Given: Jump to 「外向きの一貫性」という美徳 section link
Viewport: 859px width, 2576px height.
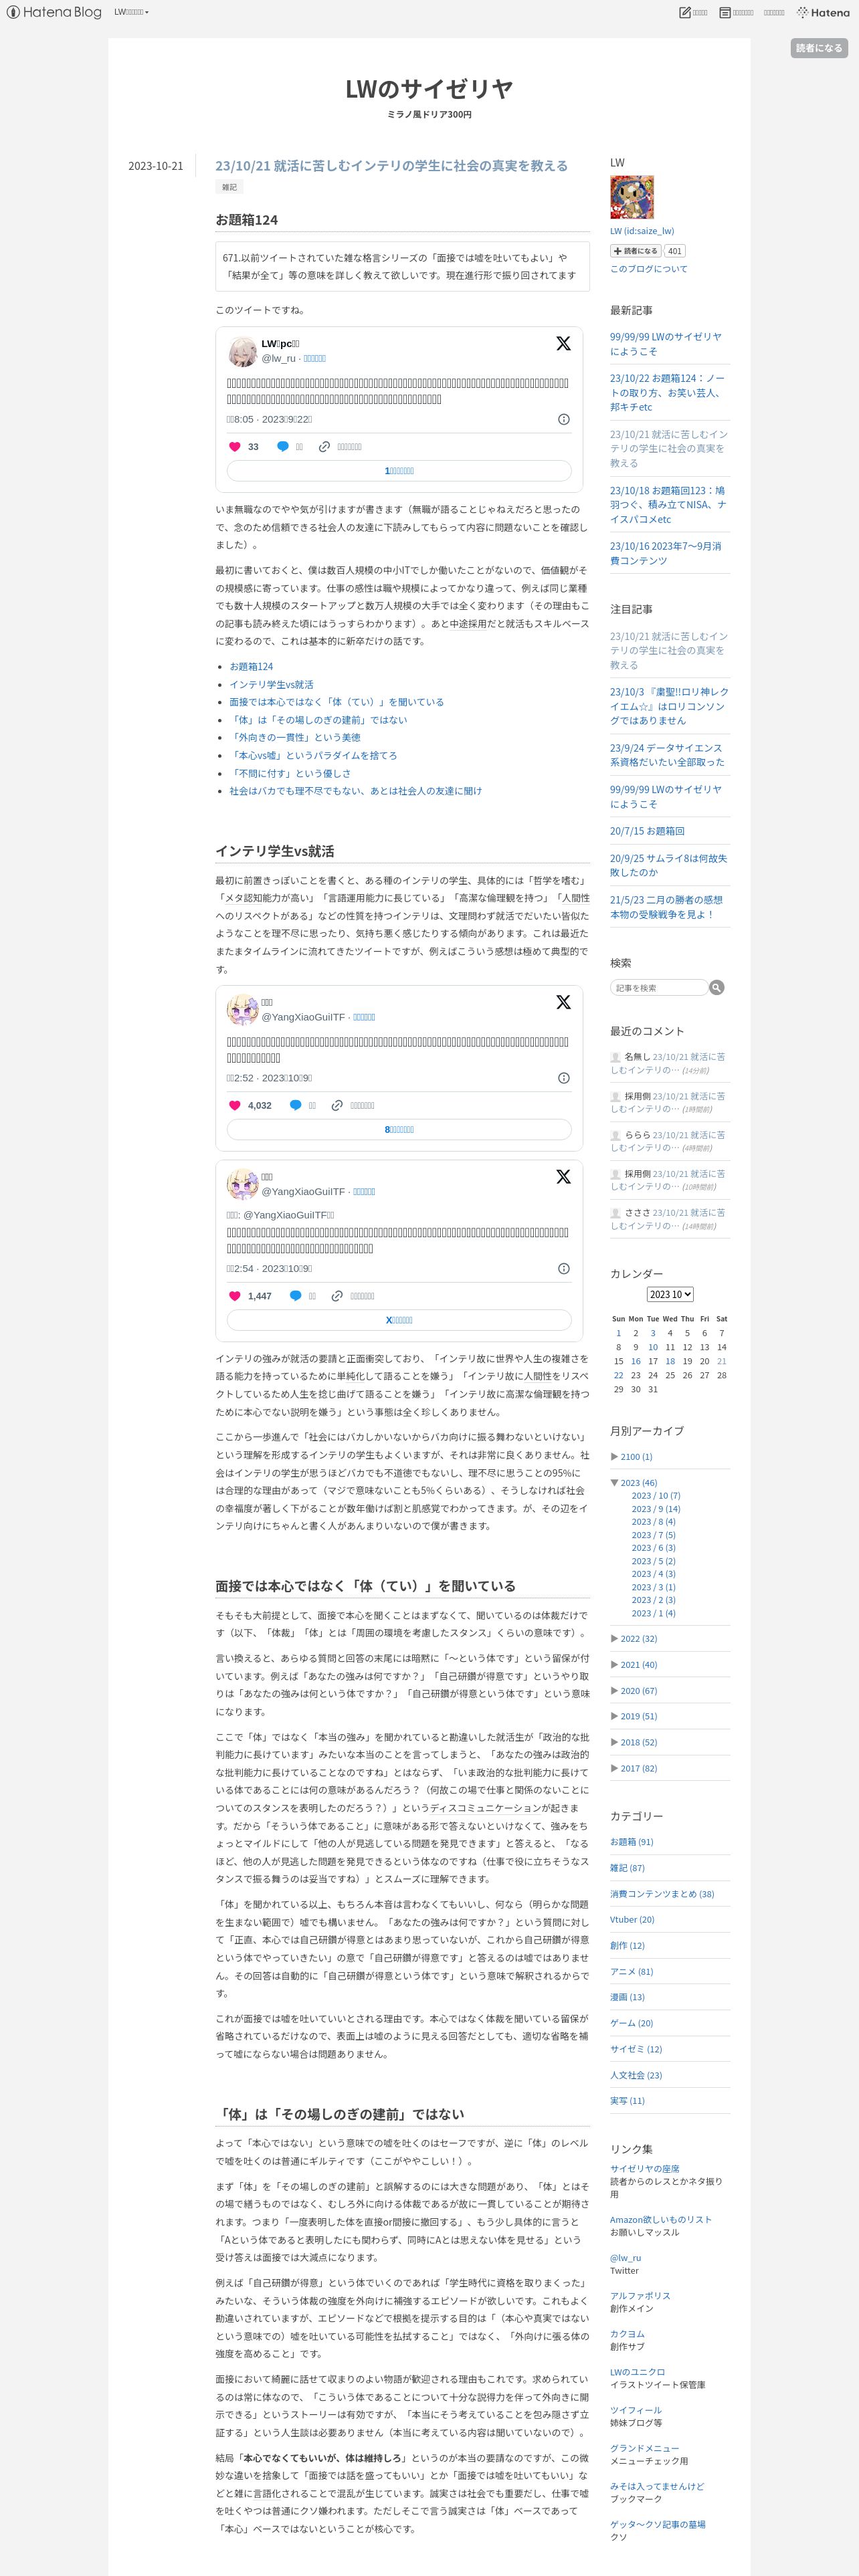Looking at the screenshot, I should pos(295,737).
